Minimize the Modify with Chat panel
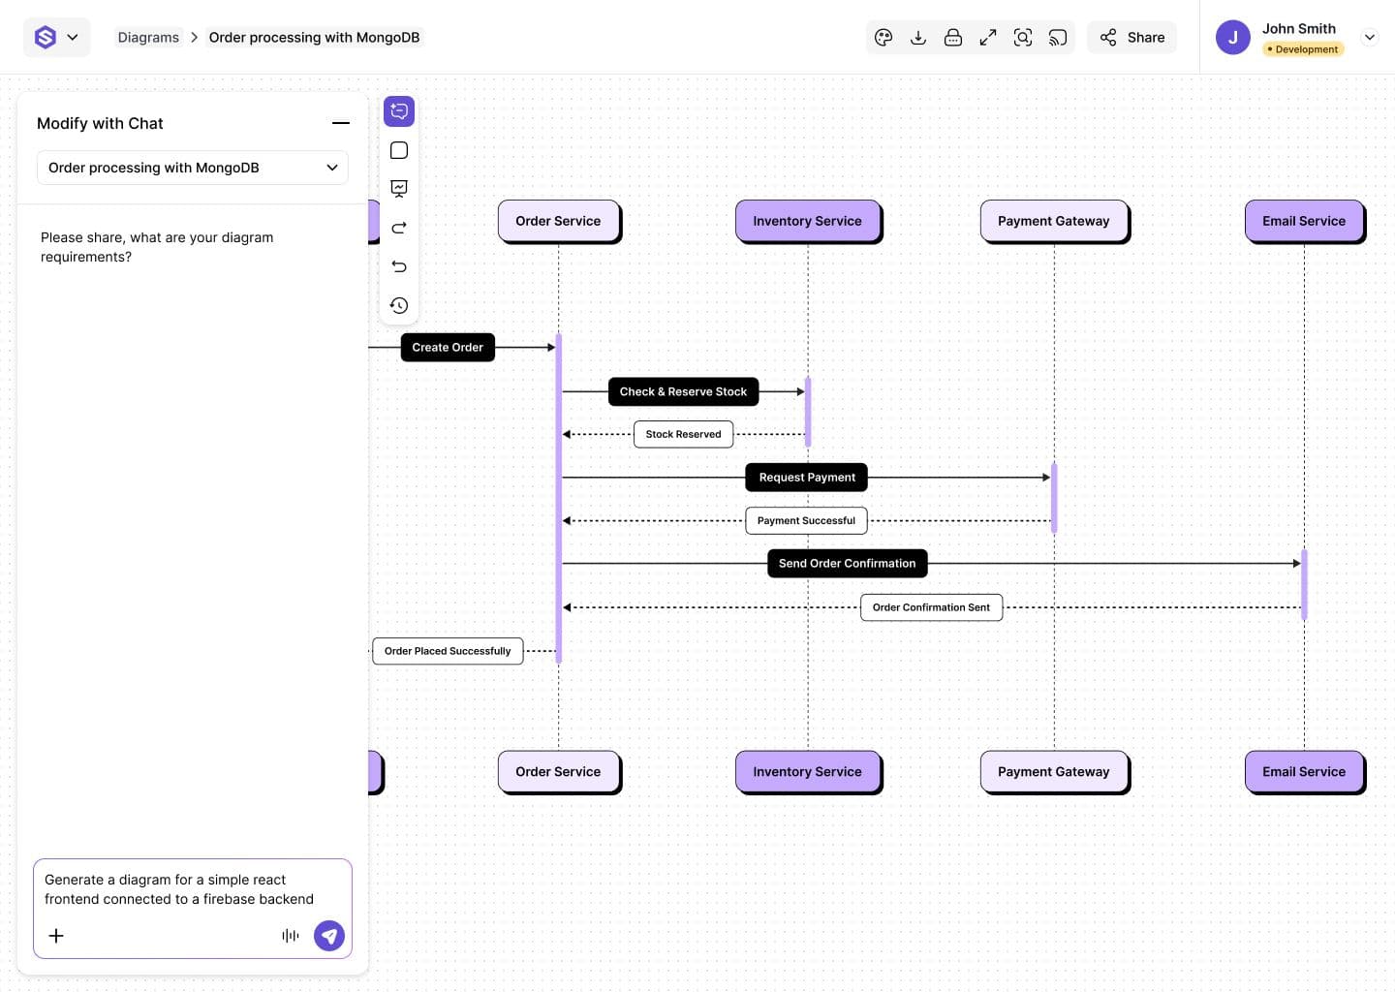The image size is (1395, 992). coord(340,123)
